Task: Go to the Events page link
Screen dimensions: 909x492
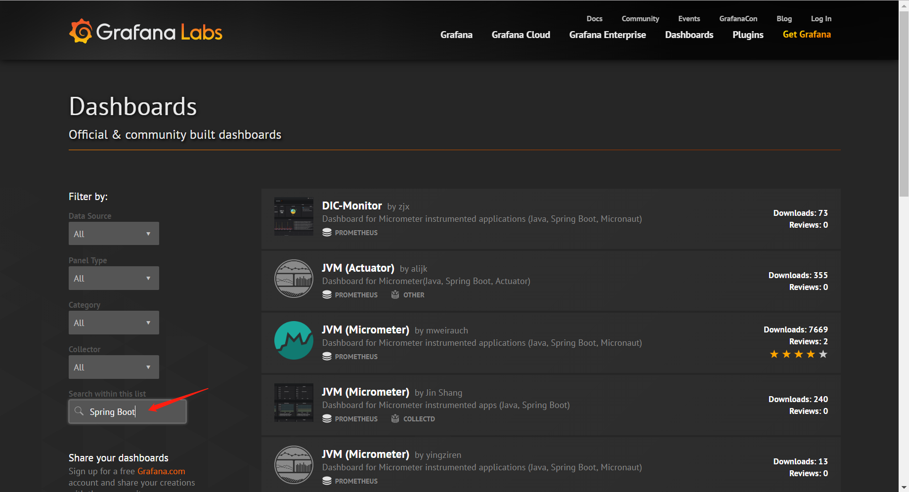Action: click(689, 19)
